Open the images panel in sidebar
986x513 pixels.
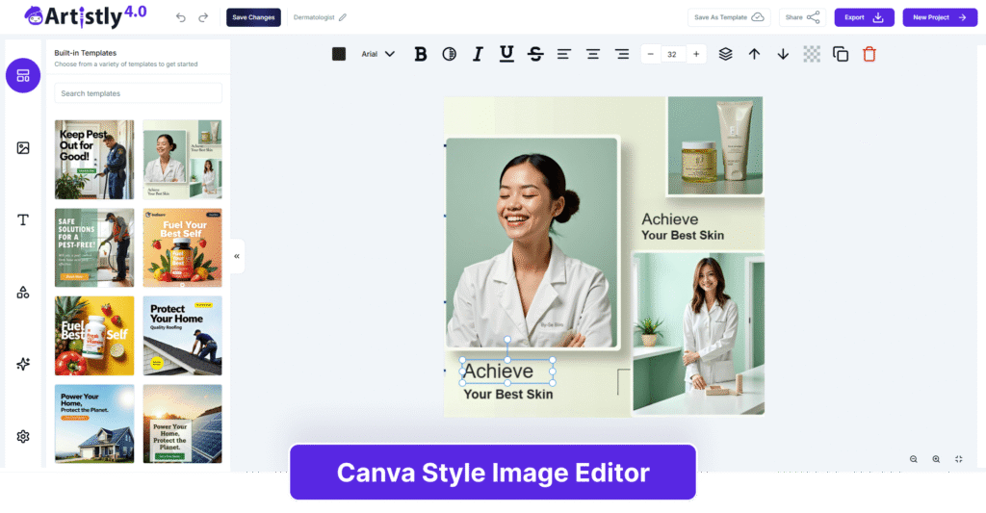coord(23,147)
